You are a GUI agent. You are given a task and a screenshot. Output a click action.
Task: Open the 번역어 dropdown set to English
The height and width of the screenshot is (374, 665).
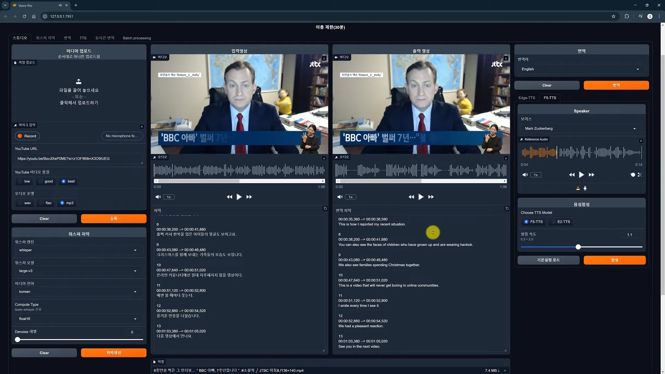click(581, 69)
